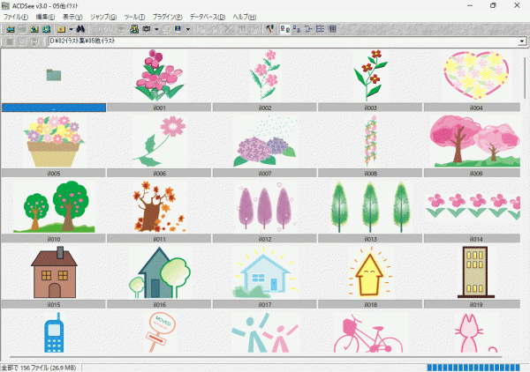Click the hammer tools icon
The image size is (530, 372).
(x=269, y=29)
